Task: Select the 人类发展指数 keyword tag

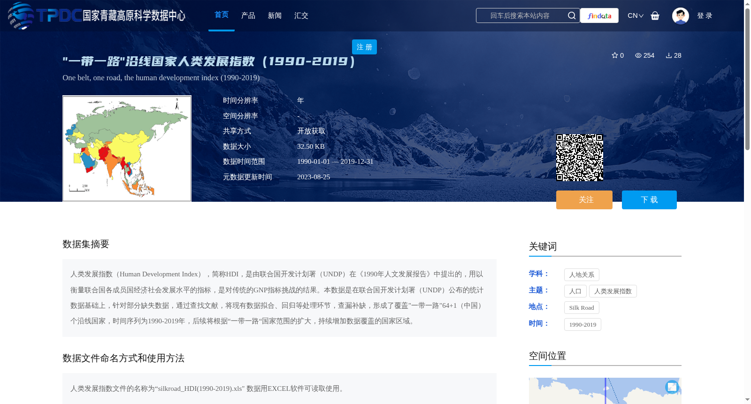Action: 613,291
